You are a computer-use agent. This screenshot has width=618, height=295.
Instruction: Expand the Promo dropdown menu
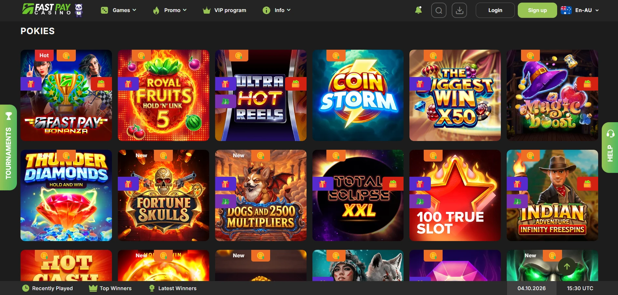170,10
